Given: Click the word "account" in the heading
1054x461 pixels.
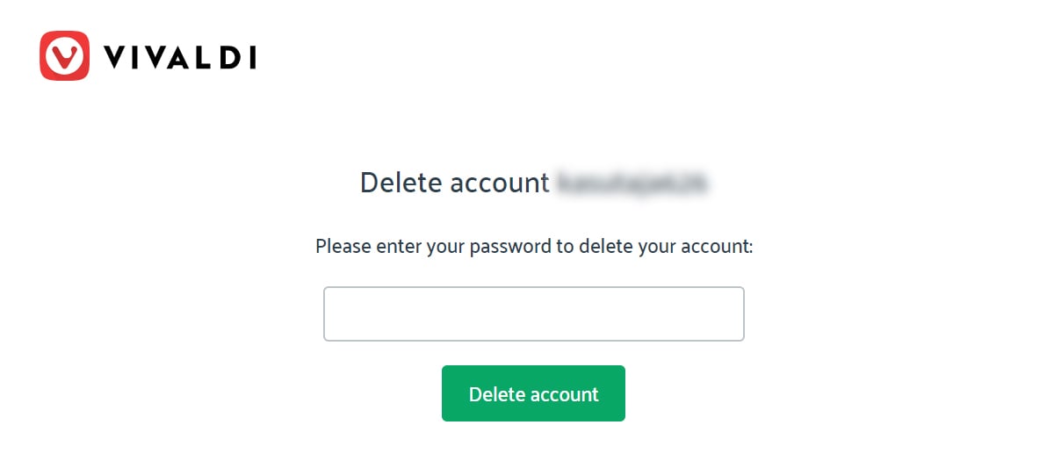Looking at the screenshot, I should point(500,183).
